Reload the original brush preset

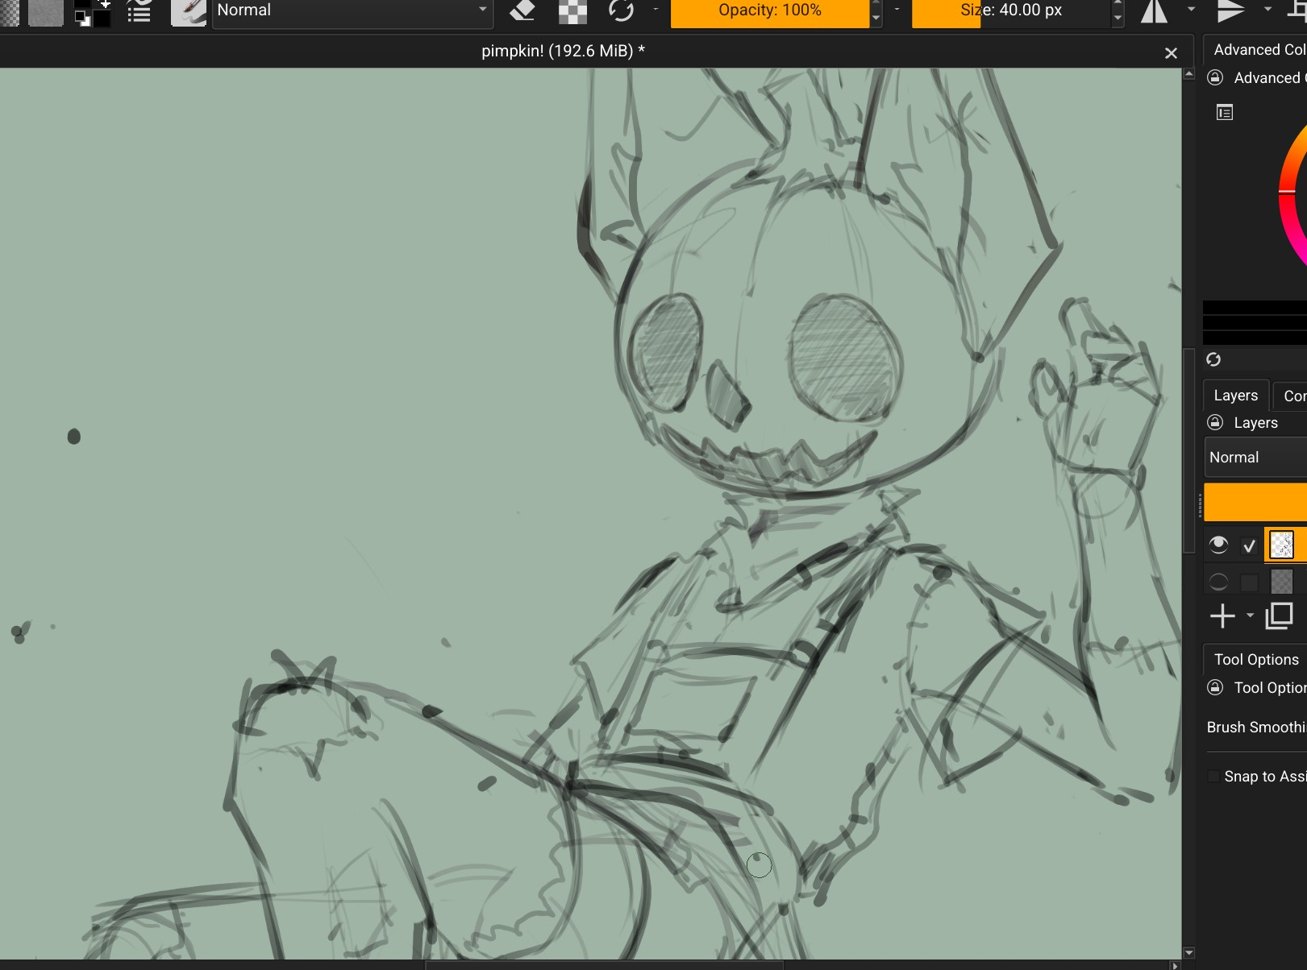[x=621, y=10]
